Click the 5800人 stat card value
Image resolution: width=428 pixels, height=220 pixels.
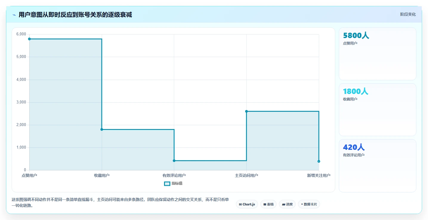pyautogui.click(x=356, y=35)
